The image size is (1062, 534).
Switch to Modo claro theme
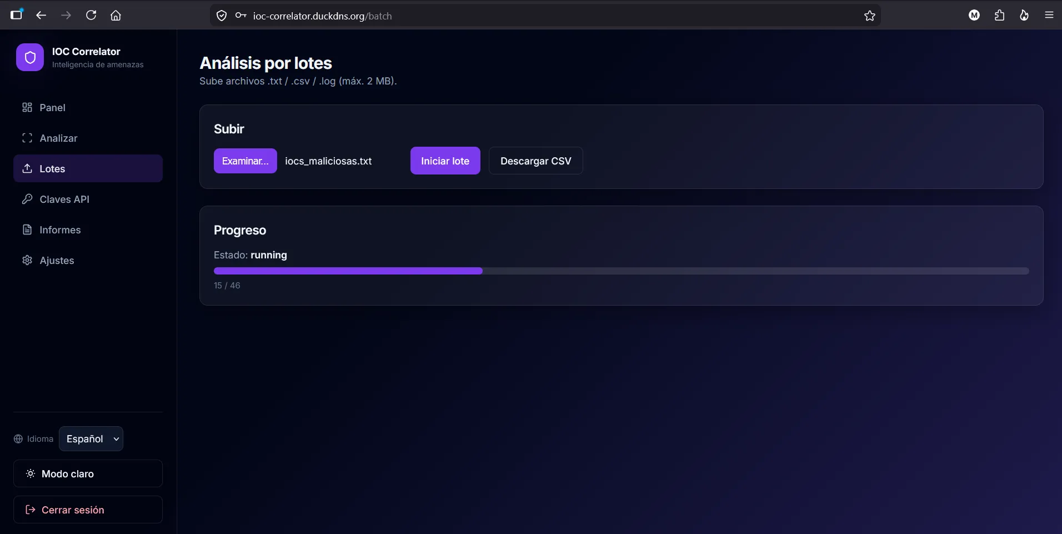88,473
